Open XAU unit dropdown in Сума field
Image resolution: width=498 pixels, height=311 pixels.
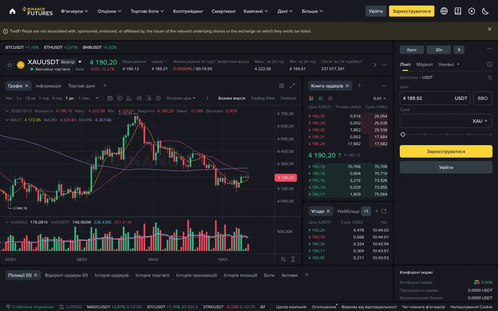click(x=480, y=121)
